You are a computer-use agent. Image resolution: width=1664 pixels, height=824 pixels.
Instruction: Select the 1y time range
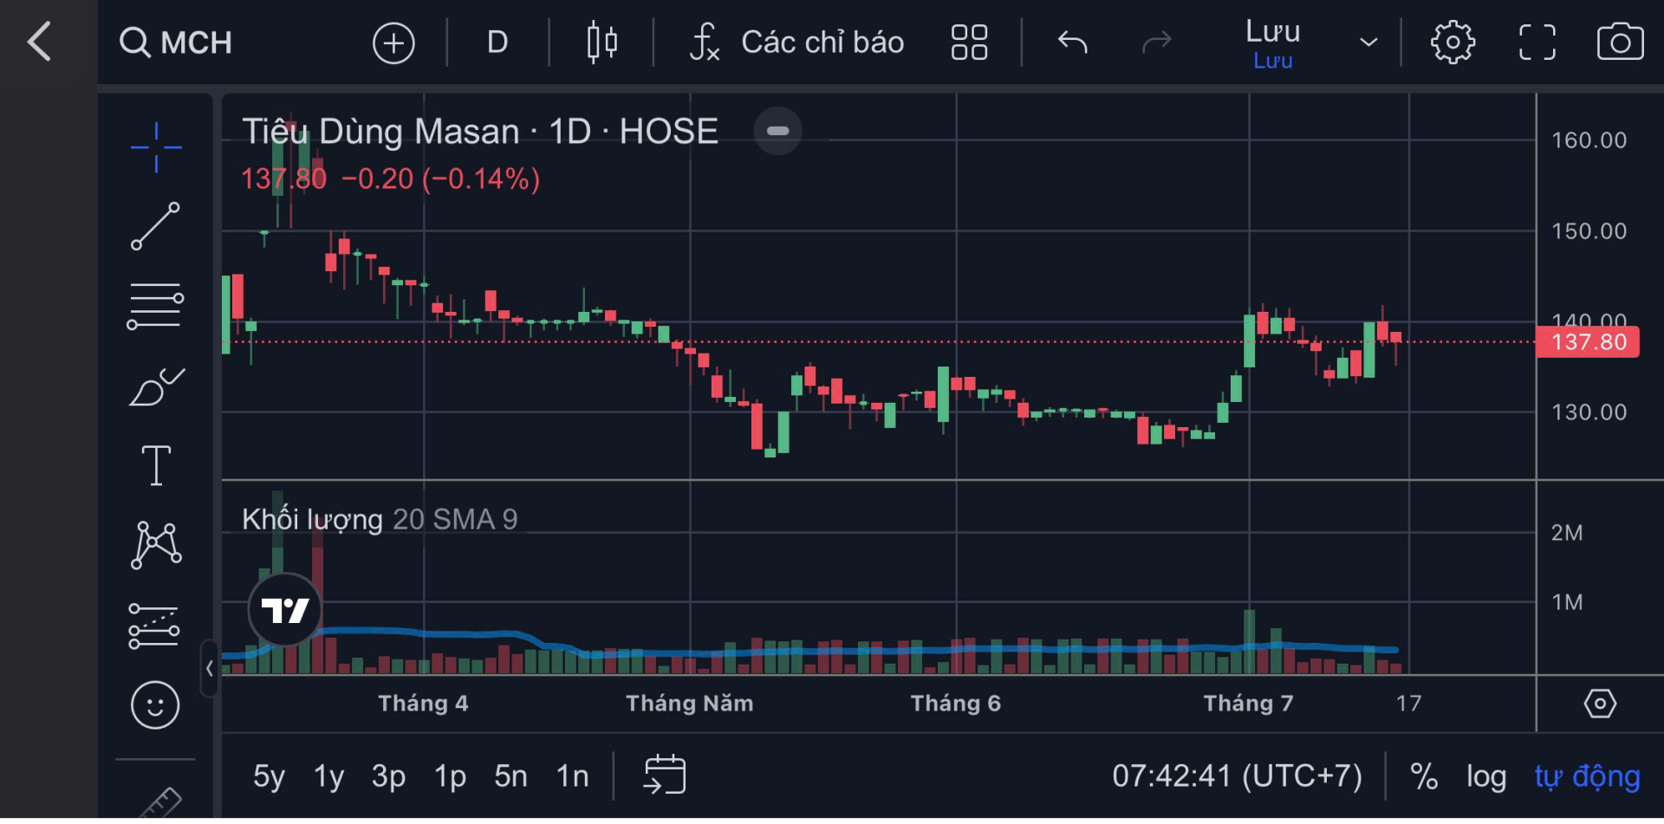pyautogui.click(x=328, y=776)
